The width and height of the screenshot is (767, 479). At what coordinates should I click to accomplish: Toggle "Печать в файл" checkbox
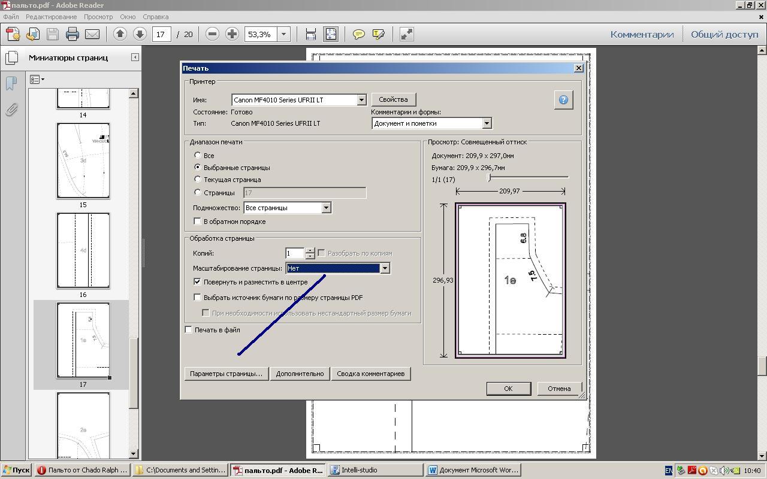click(x=189, y=330)
